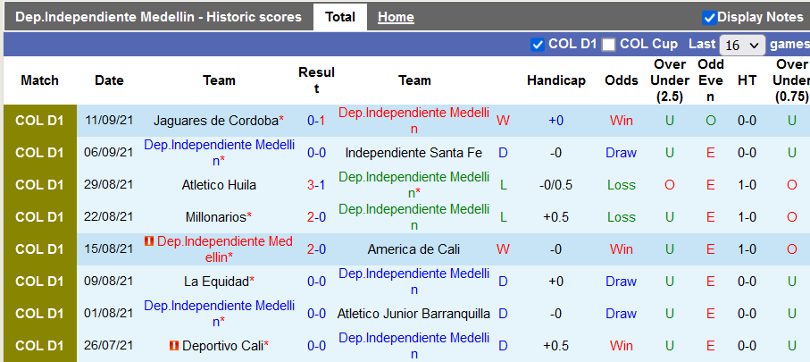The width and height of the screenshot is (810, 362).
Task: Open Atletico Junior Barranquilla team page
Action: [x=414, y=314]
